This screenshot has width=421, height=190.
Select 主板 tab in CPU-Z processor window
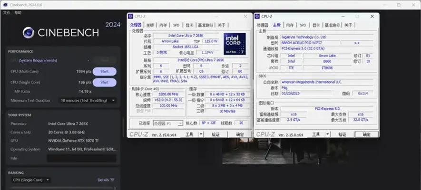150,25
